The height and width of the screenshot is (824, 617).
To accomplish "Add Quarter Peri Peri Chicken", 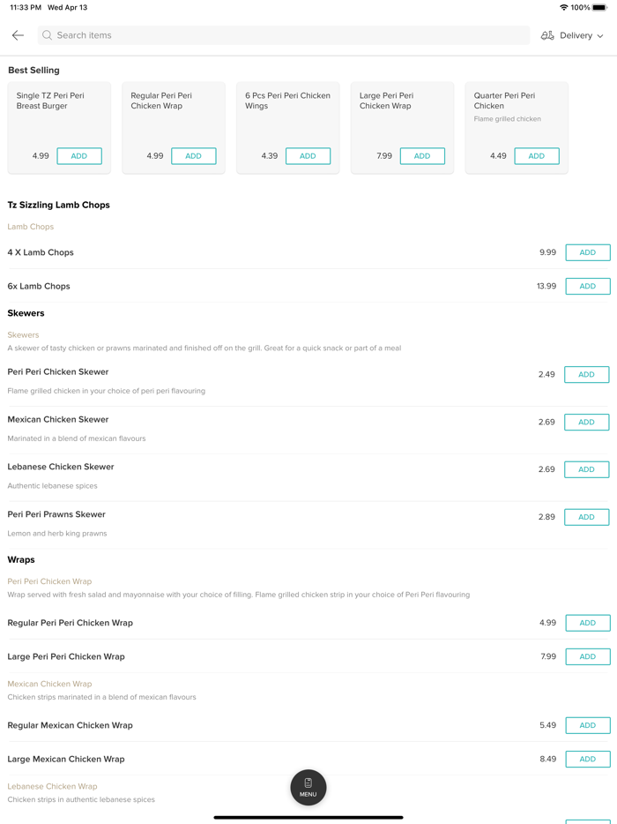I will (x=536, y=156).
